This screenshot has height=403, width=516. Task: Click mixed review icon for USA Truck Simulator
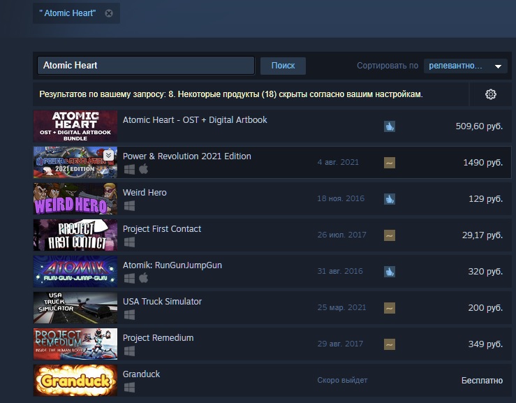(390, 308)
